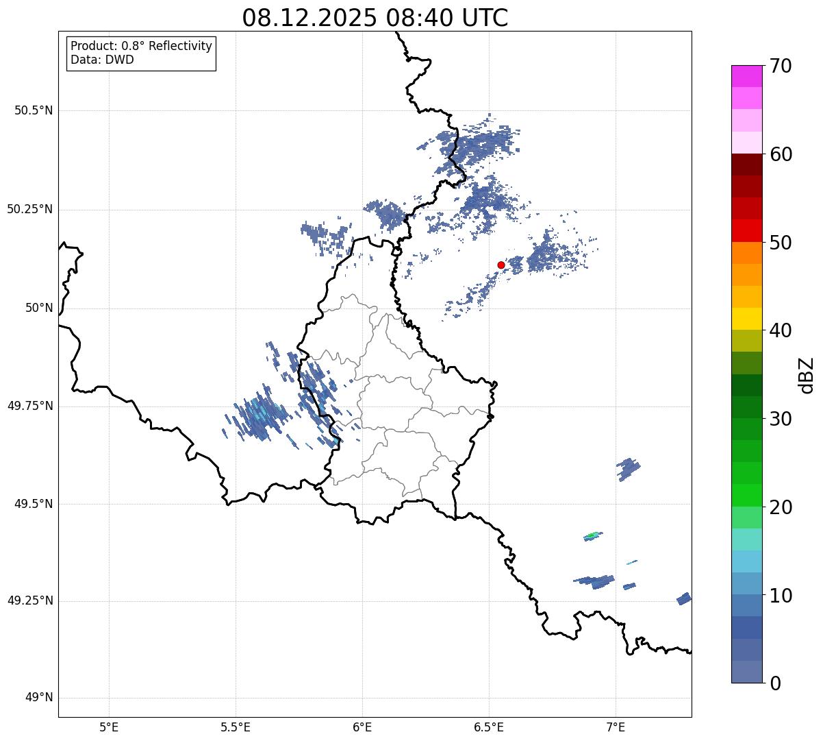
Task: Select the 49.25°N latitude label
Action: [x=29, y=600]
